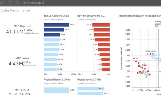The image size is (161, 95).
Task: Click the clear all selections icon
Action: (x=17, y=3)
